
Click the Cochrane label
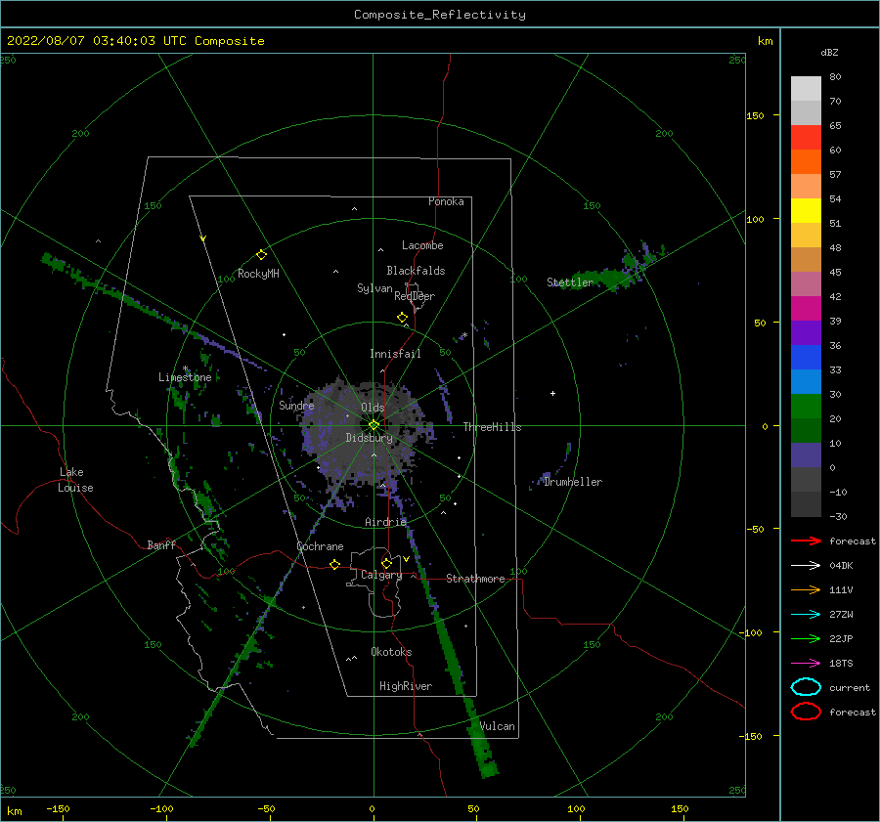[x=320, y=546]
